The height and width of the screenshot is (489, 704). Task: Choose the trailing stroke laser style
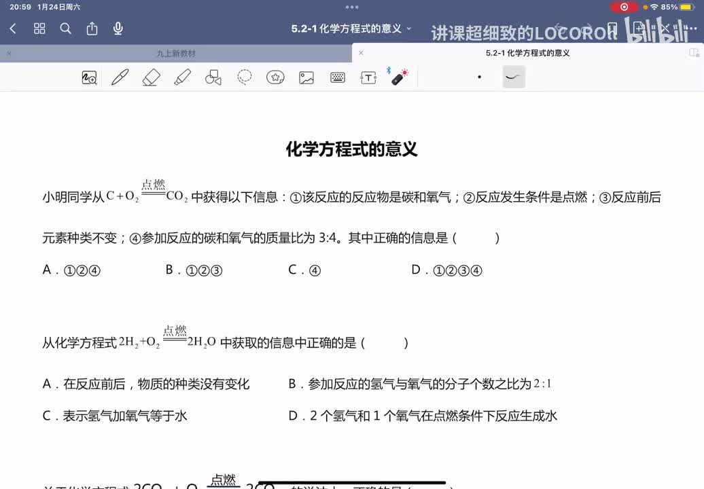tap(514, 77)
